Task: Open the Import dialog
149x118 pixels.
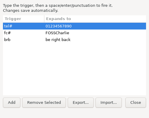Action: [x=108, y=103]
